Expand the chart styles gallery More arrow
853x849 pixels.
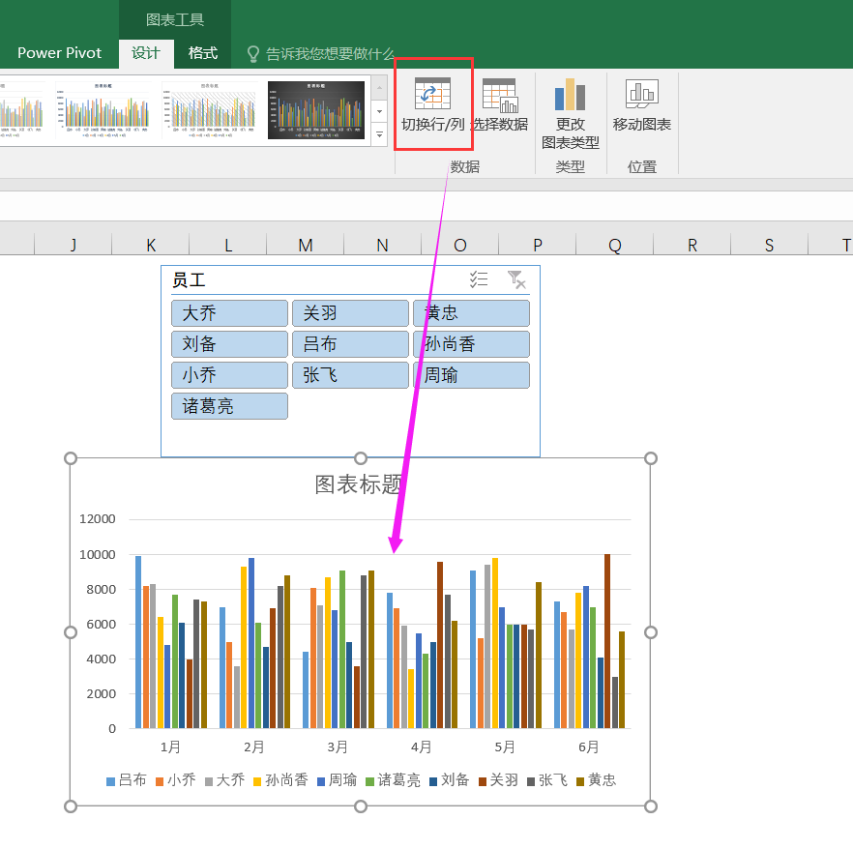[379, 135]
